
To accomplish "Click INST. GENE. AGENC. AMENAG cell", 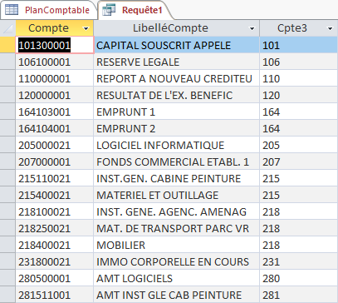I will [x=177, y=211].
